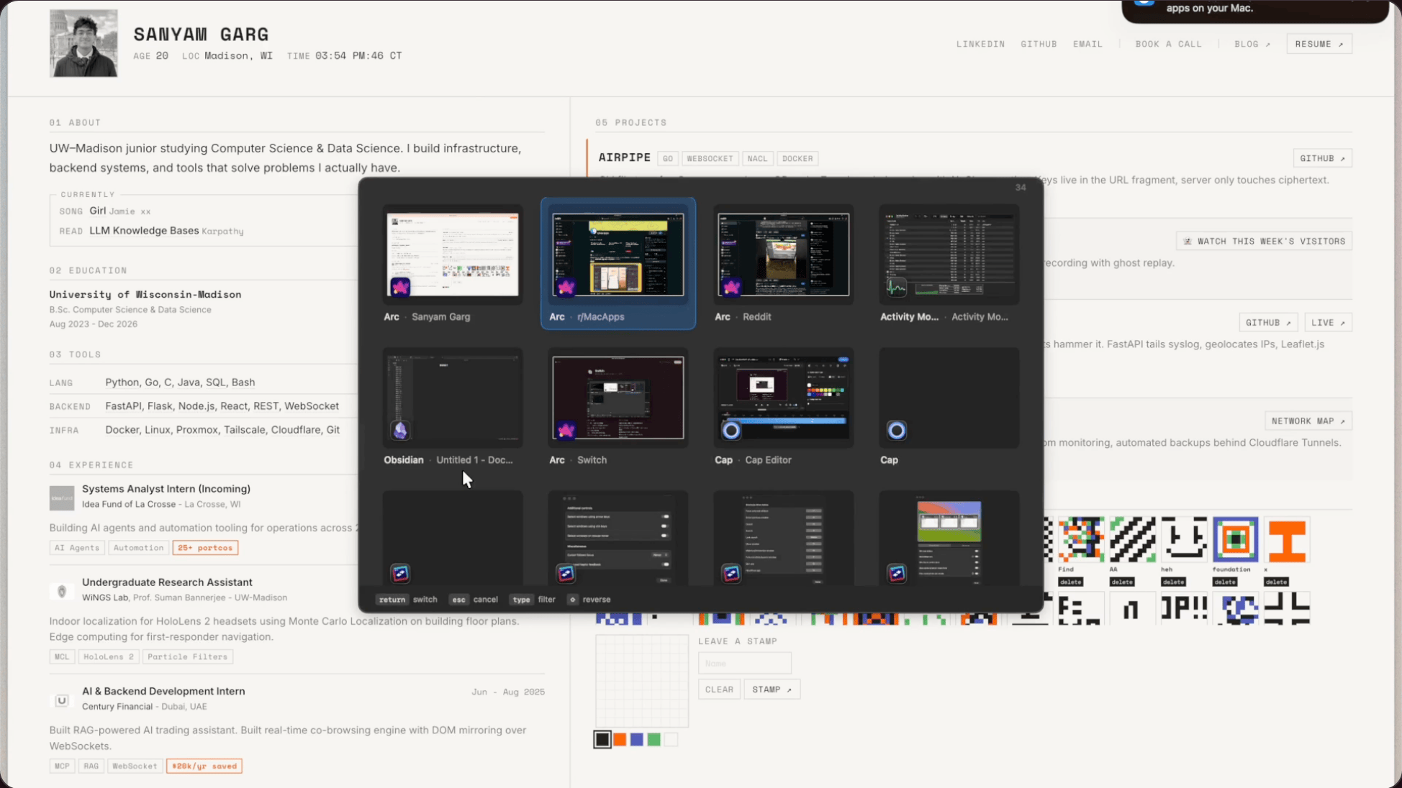Click the 'return switch' hint in the switcher footer
Viewport: 1402px width, 788px height.
[407, 599]
